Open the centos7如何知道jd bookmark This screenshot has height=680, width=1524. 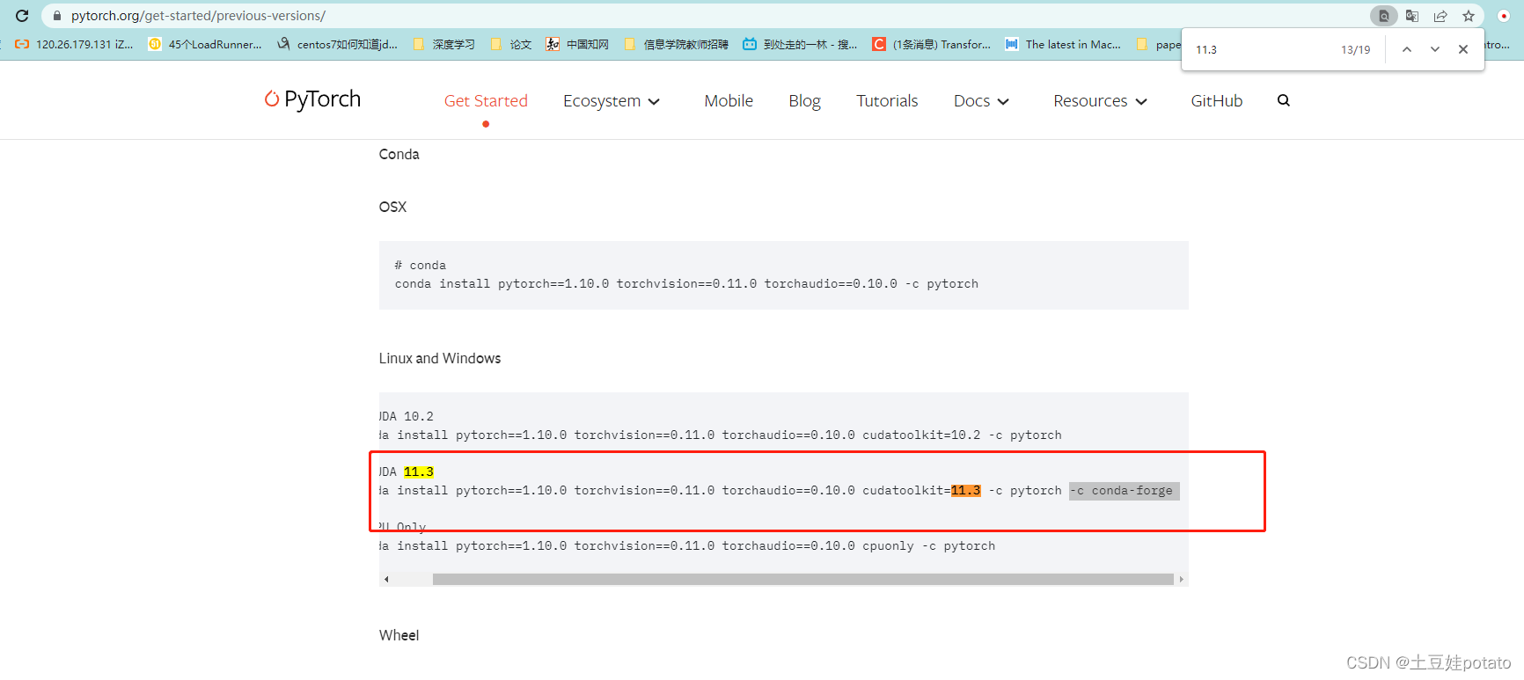click(x=337, y=44)
